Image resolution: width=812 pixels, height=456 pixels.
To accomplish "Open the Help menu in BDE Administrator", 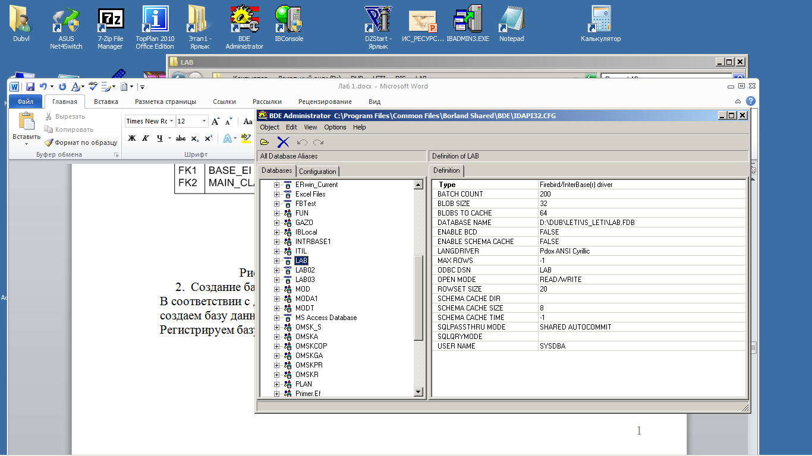I will point(360,127).
